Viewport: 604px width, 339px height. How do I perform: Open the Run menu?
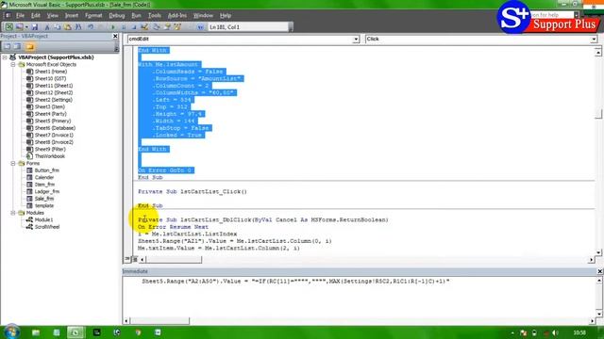(136, 16)
